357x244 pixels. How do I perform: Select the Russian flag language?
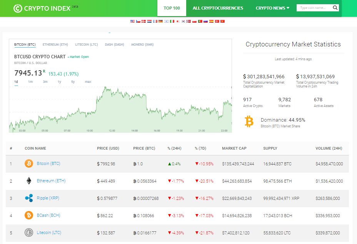coord(205,21)
